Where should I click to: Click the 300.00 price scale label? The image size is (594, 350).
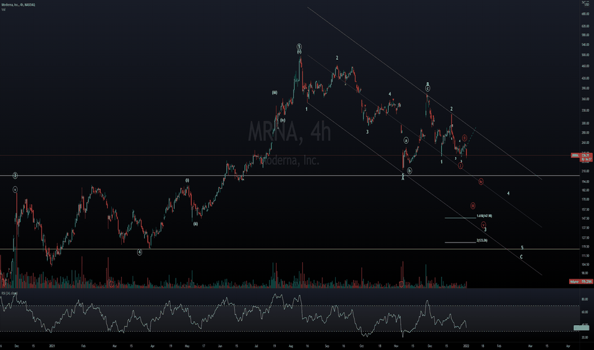tap(585, 123)
